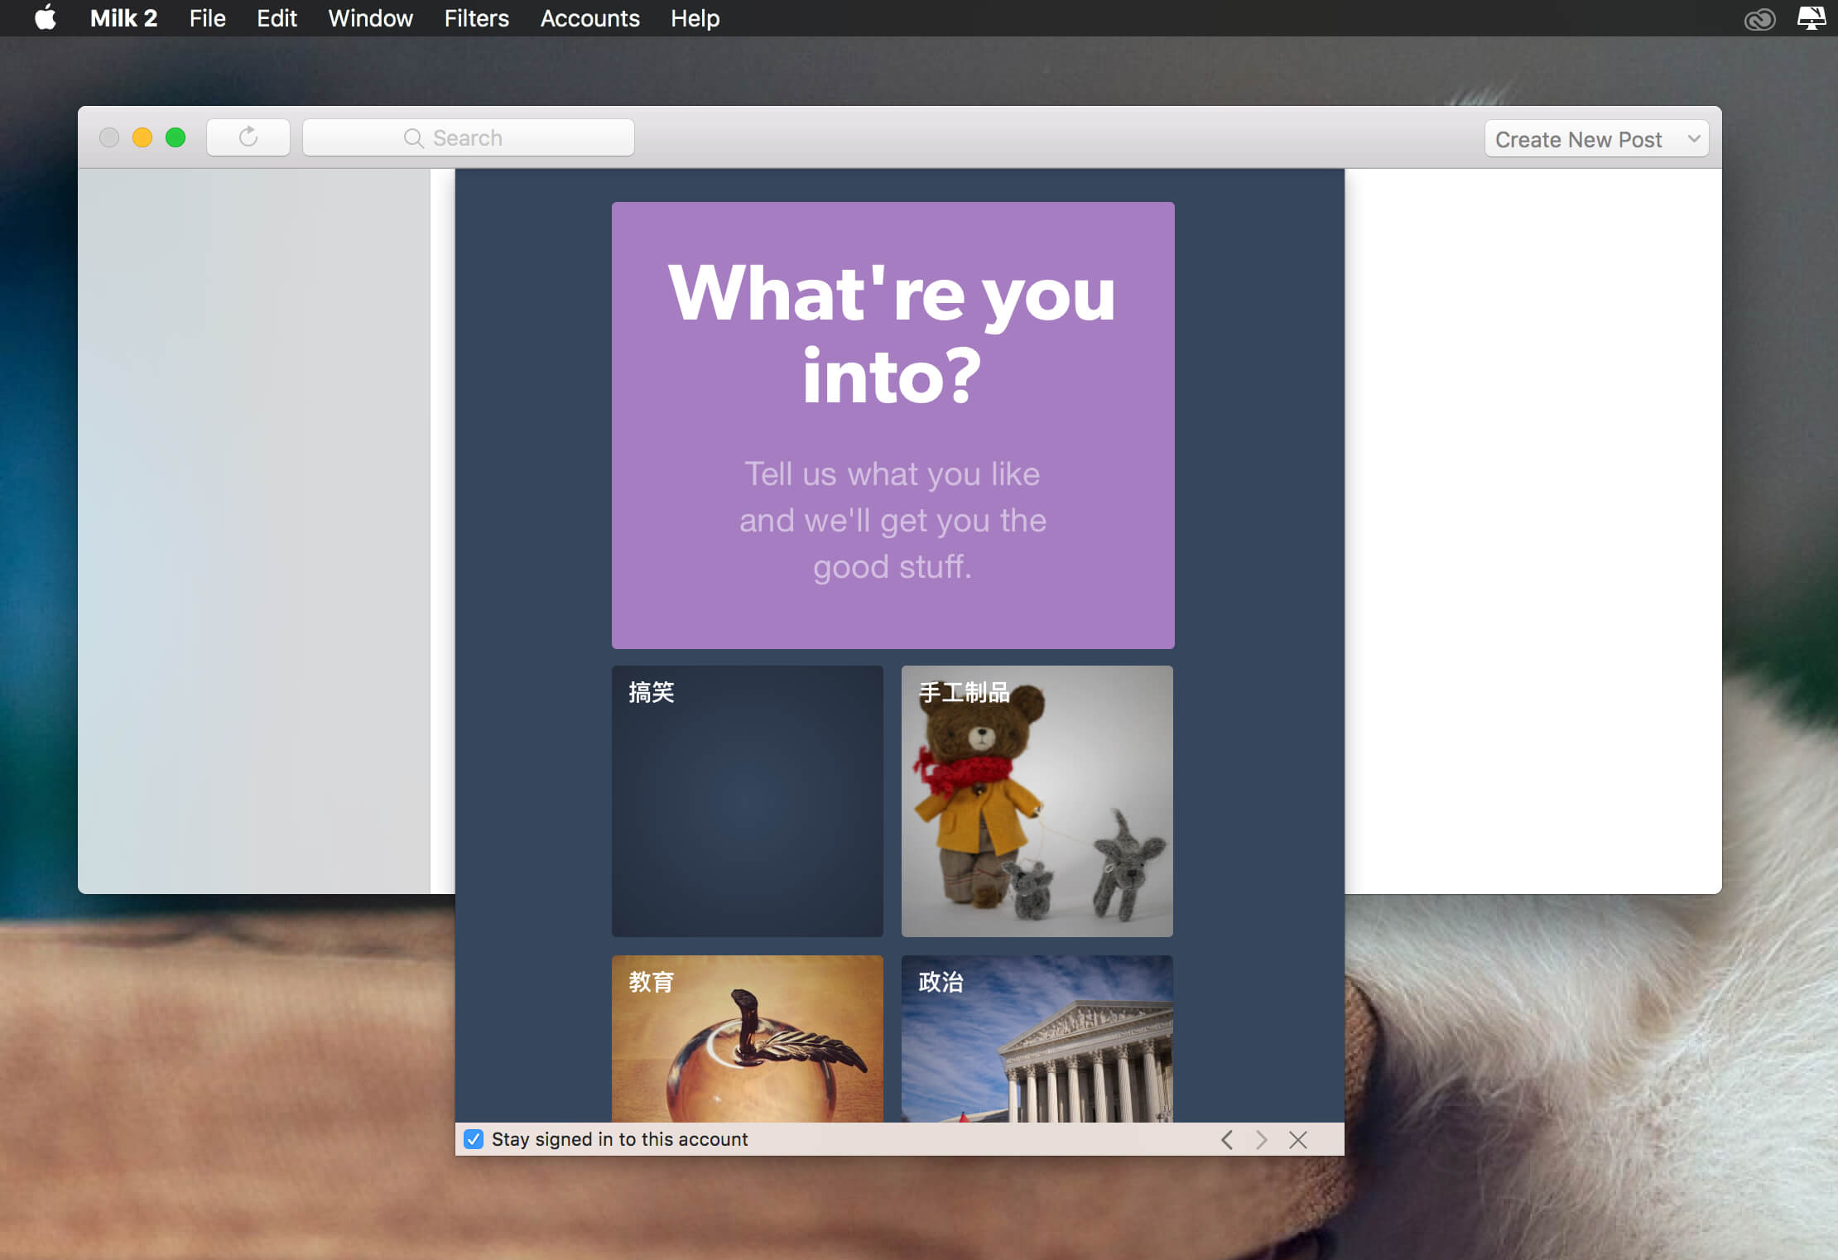The height and width of the screenshot is (1260, 1838).
Task: Open the Window menu
Action: click(370, 18)
